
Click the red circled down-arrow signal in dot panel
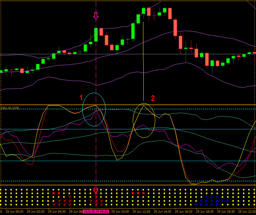pos(96,190)
